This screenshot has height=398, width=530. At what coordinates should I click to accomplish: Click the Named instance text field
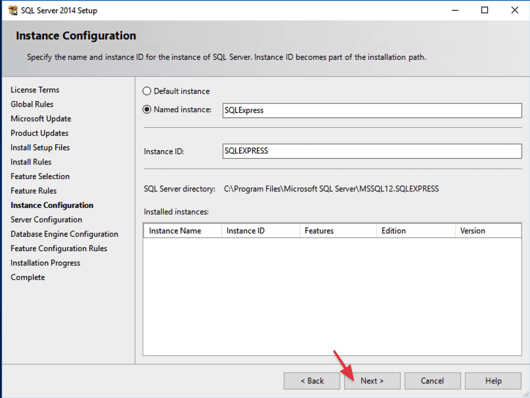[372, 111]
